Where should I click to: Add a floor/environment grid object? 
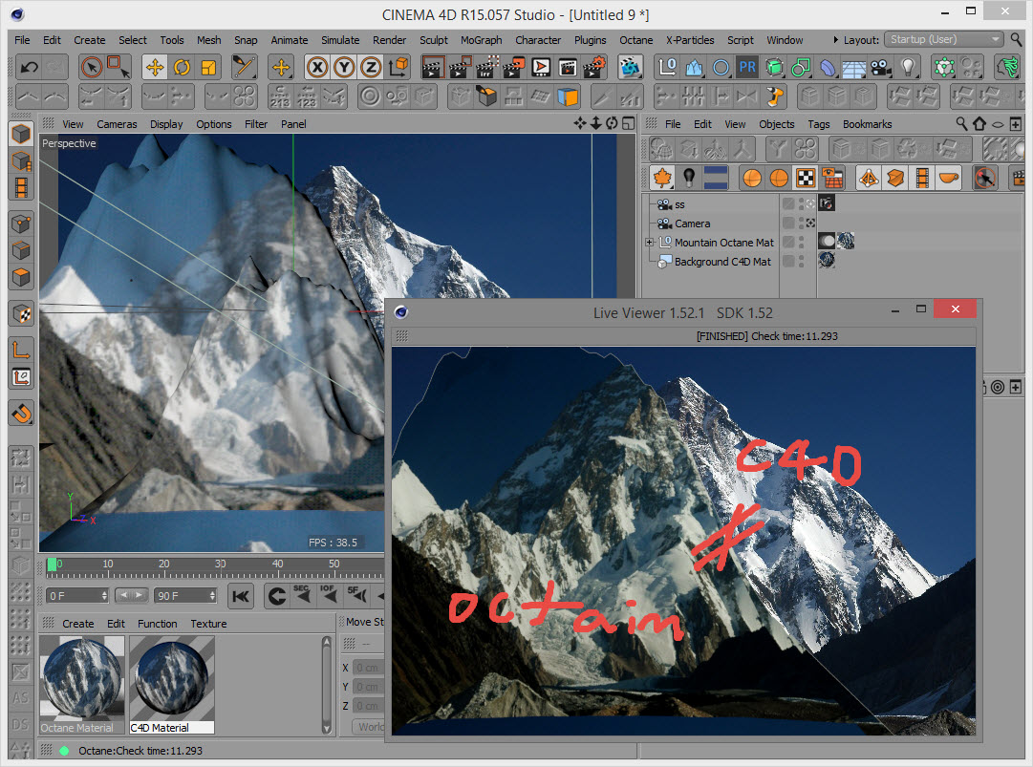point(853,67)
